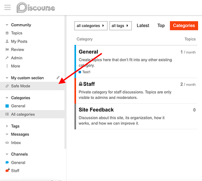Edit My custom section pencil icon
Viewport: 202px width, 181px height.
pos(58,78)
